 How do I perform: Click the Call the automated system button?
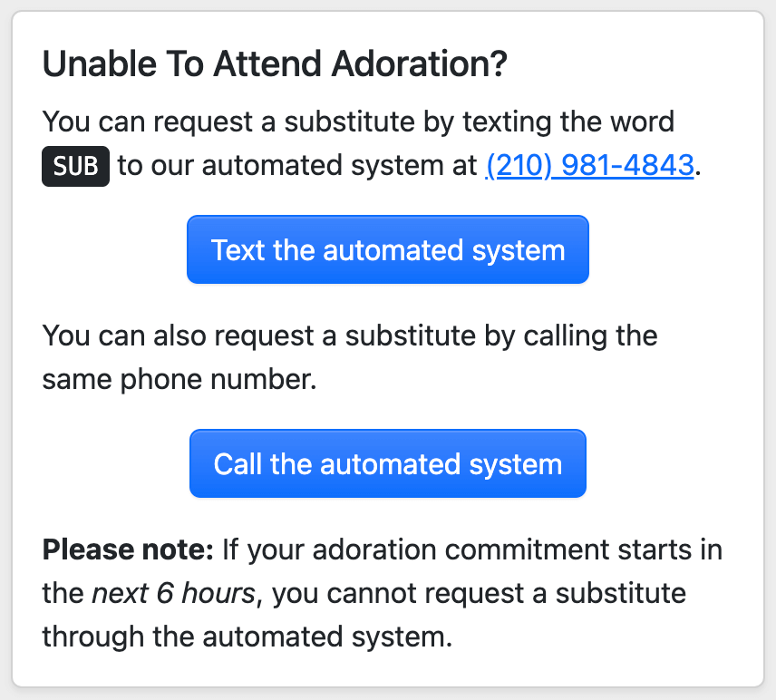387,463
